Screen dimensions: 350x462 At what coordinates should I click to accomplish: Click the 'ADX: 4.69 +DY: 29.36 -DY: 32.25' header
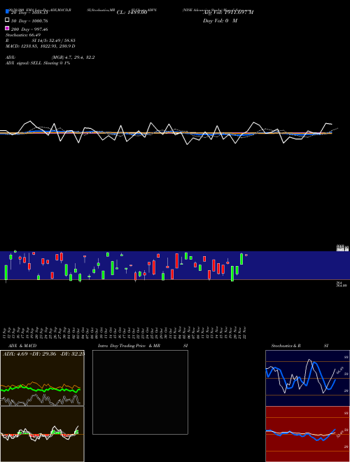(x=43, y=353)
